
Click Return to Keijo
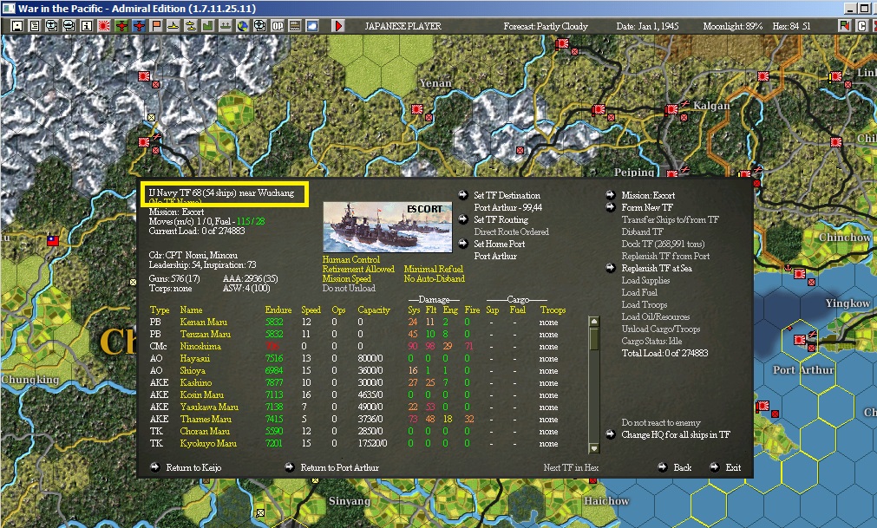point(193,467)
